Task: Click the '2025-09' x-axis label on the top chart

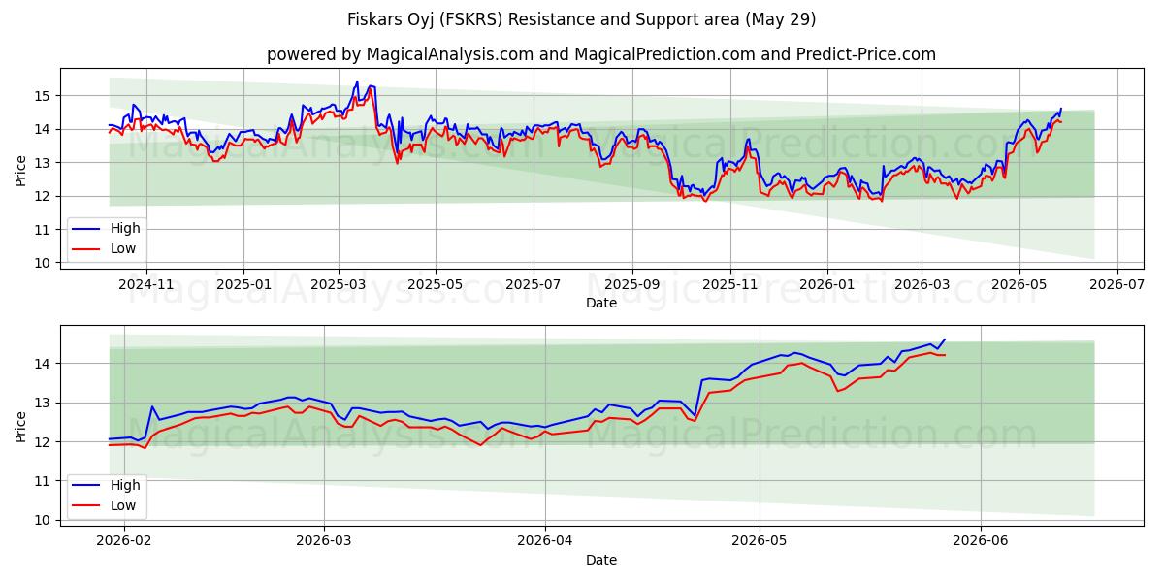Action: (631, 285)
